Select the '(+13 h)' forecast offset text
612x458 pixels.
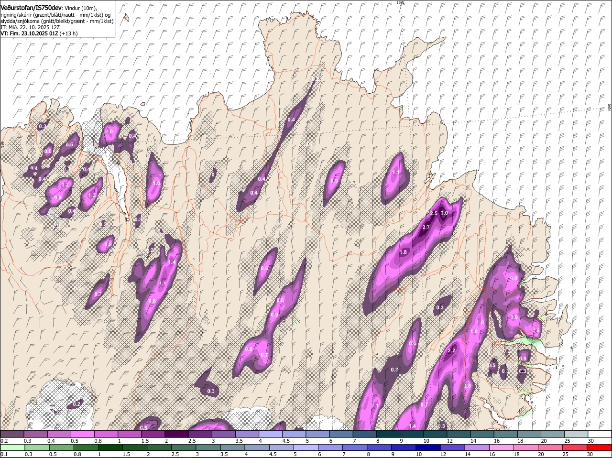tap(69, 33)
